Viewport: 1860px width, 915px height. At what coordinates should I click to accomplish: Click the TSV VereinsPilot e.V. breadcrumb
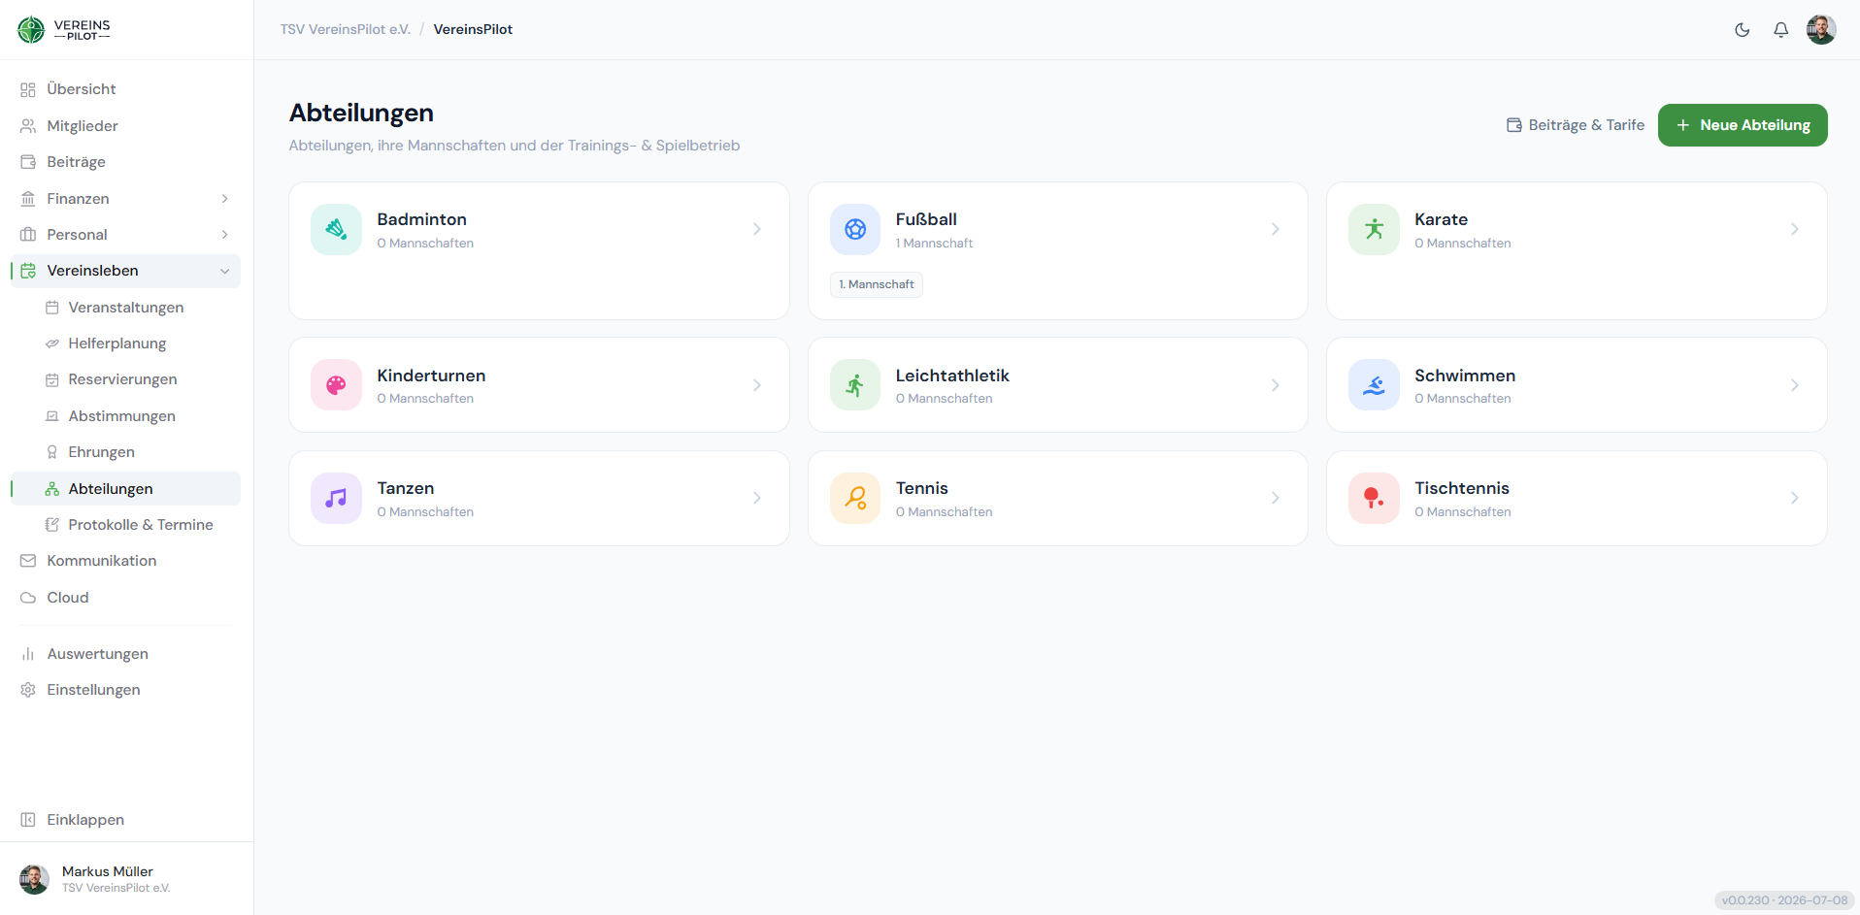coord(346,30)
